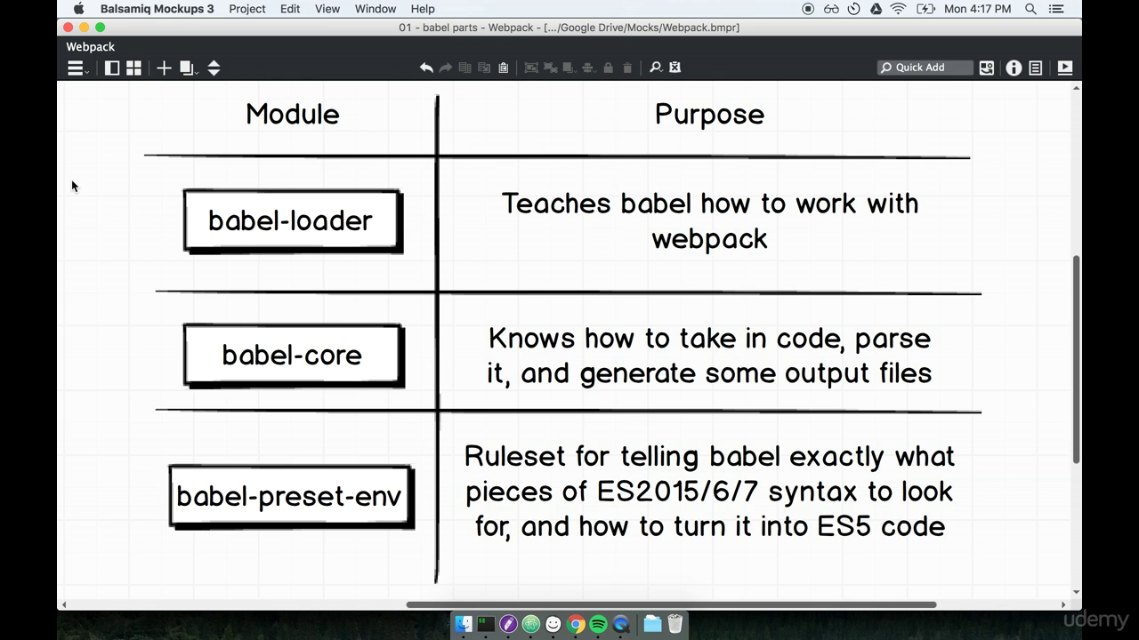This screenshot has height=640, width=1139.
Task: Add a new mockup with the plus button
Action: pos(164,68)
